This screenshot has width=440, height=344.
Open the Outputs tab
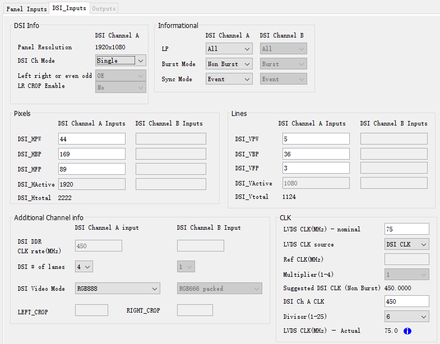point(104,9)
